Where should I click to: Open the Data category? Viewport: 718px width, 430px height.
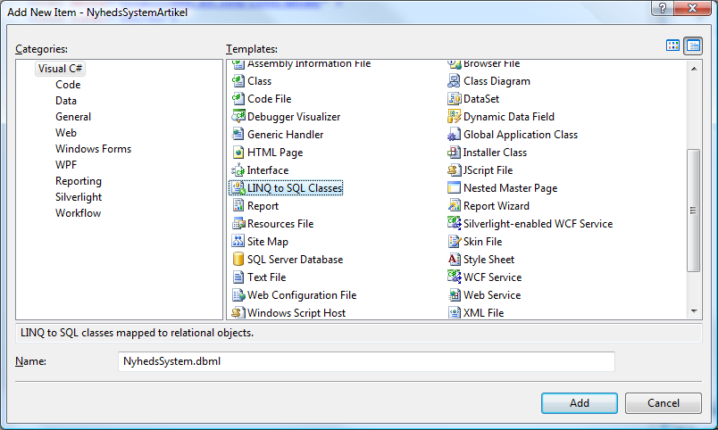point(66,101)
